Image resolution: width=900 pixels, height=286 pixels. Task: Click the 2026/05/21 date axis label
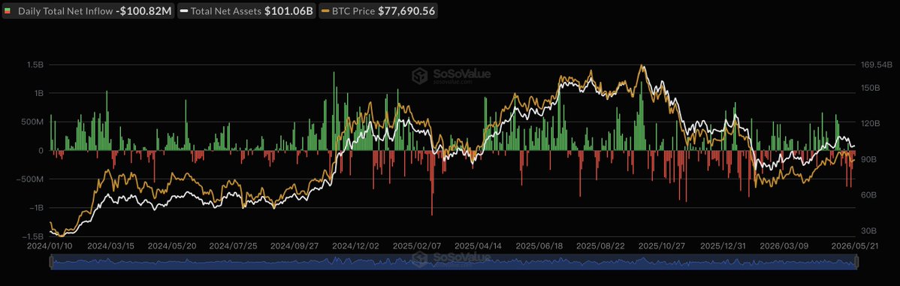point(855,245)
